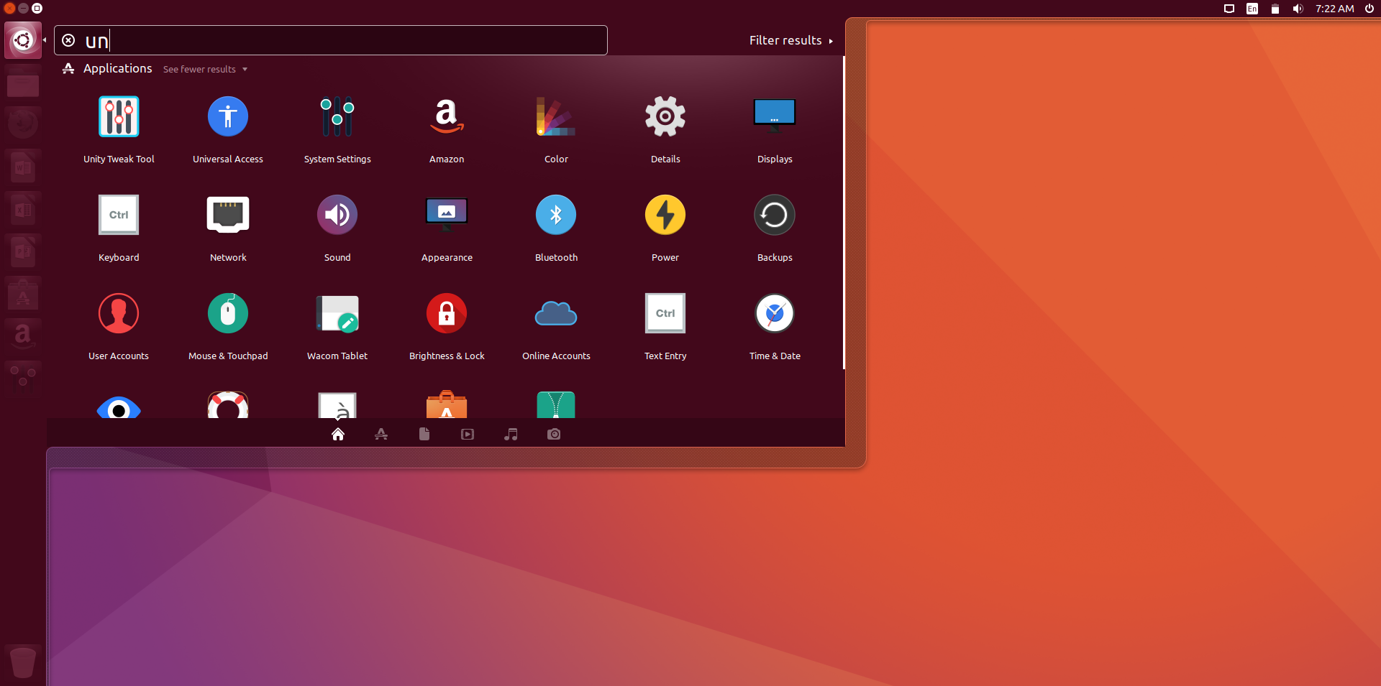Open the En keyboard layout indicator
Image resolution: width=1381 pixels, height=686 pixels.
(x=1252, y=9)
